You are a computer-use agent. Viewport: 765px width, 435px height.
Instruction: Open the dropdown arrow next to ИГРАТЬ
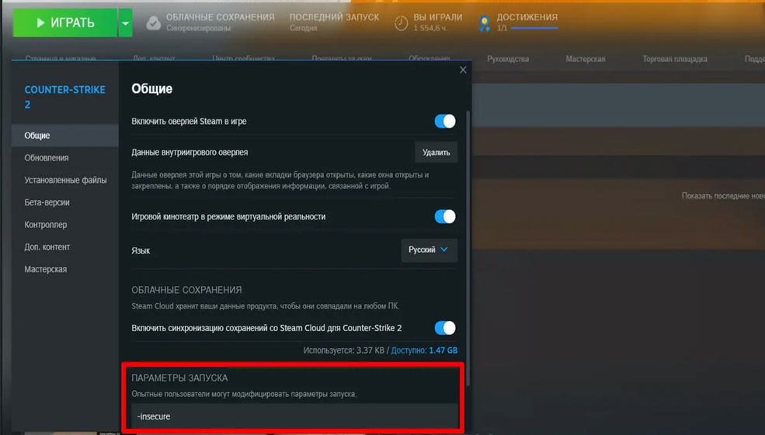[x=125, y=23]
